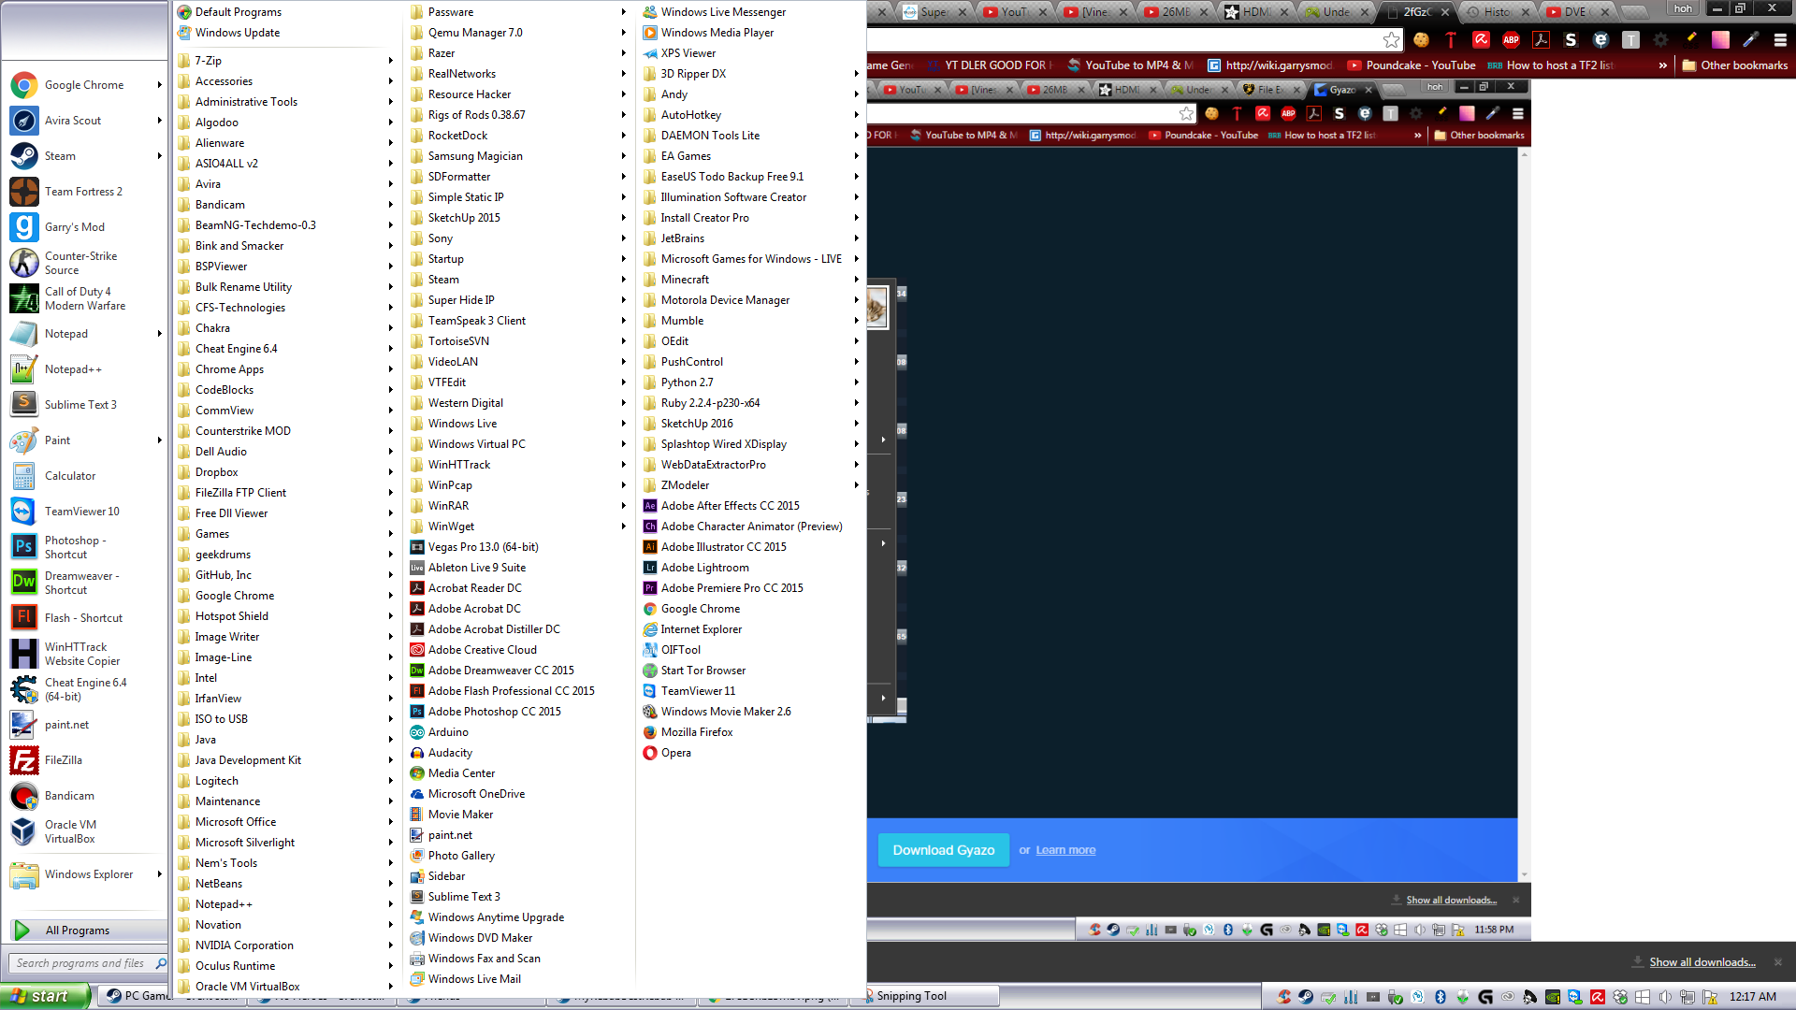Screen dimensions: 1796x1010
Task: Expand the Python 2.7 folder
Action: coord(751,382)
